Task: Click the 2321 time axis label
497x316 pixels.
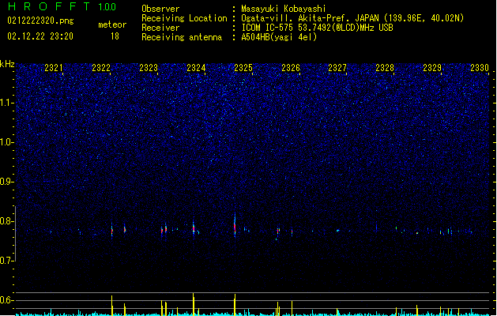Action: pos(54,67)
